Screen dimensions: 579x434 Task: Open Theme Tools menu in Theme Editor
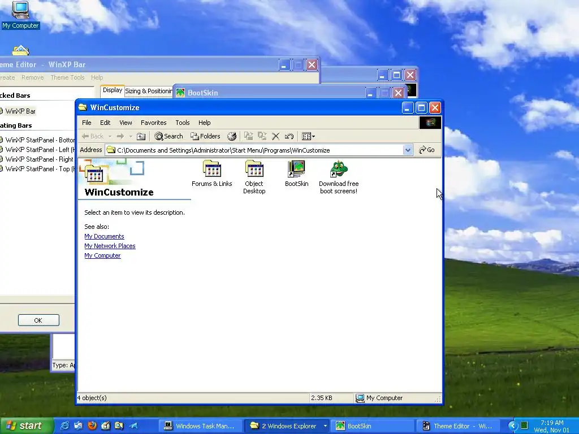(x=68, y=77)
